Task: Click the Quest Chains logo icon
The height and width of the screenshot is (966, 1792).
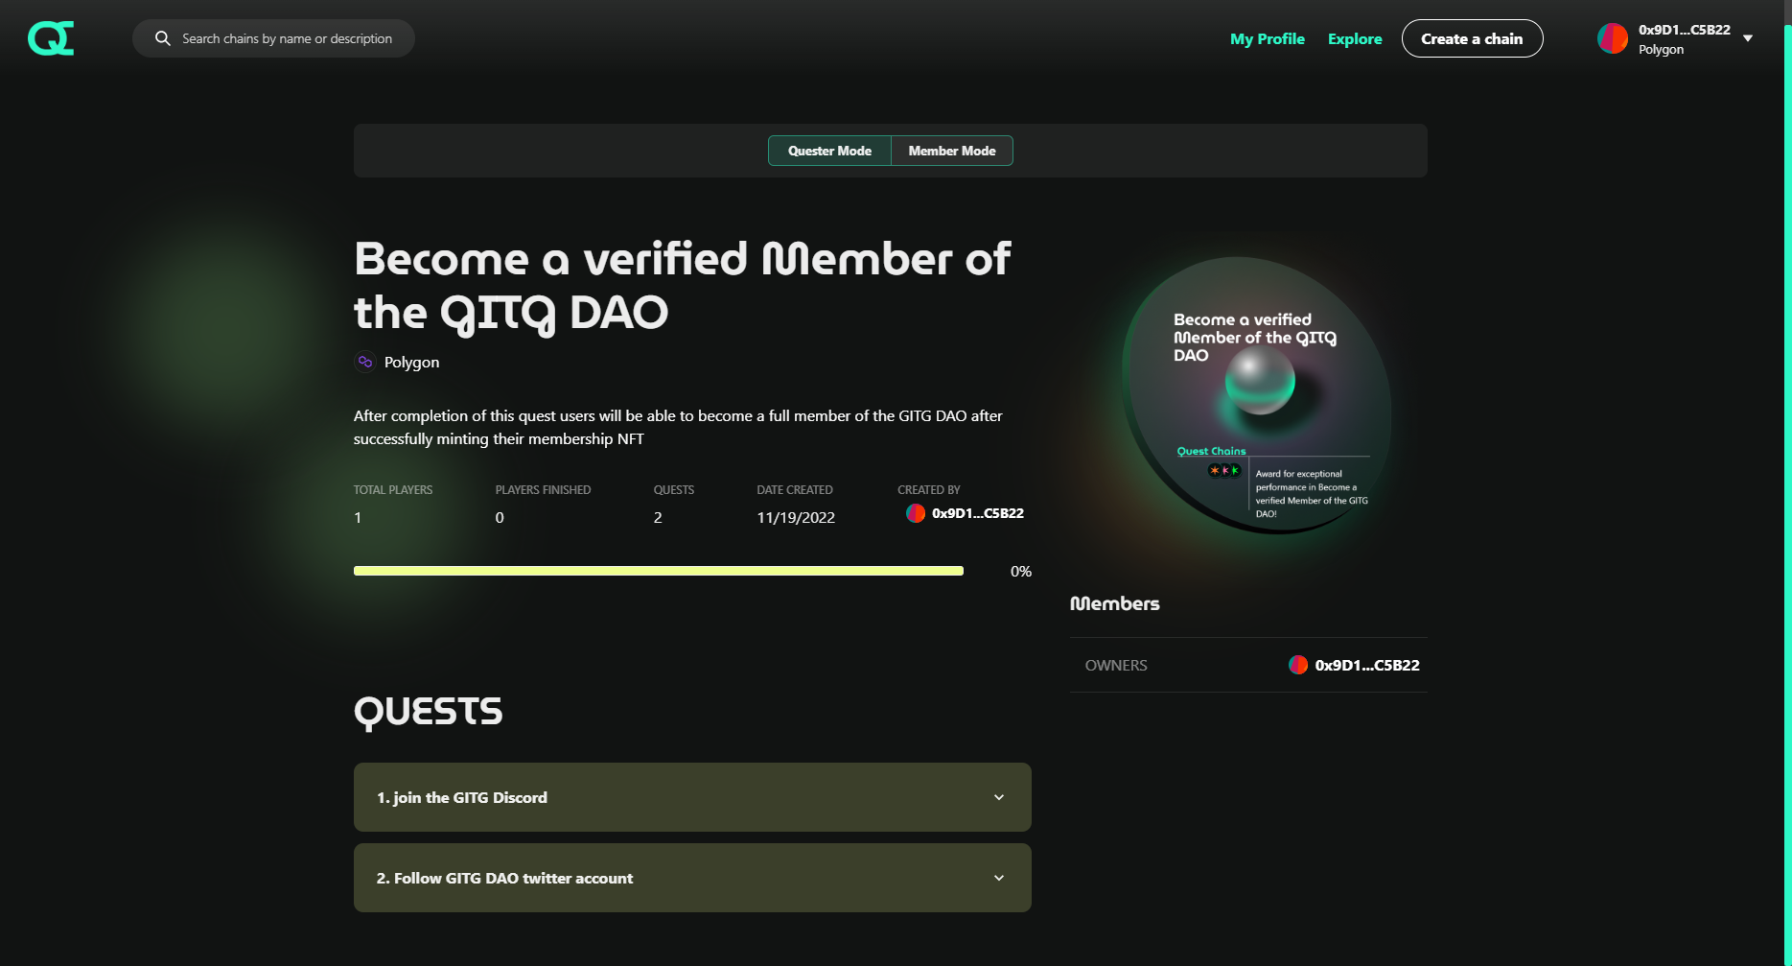Action: pyautogui.click(x=51, y=38)
